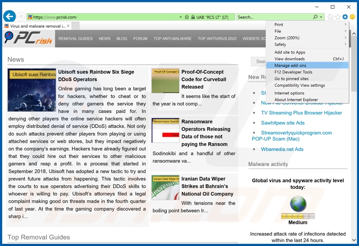Click the Medium threat level meter
359x246 pixels.
[x=298, y=216]
